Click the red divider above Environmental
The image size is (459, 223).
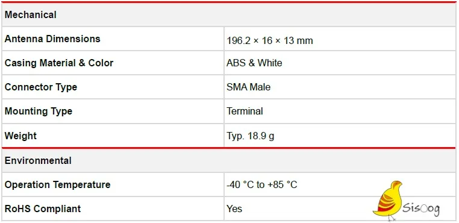click(x=229, y=148)
